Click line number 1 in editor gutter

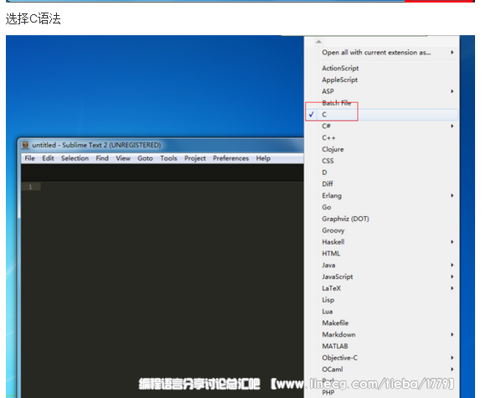(x=30, y=187)
